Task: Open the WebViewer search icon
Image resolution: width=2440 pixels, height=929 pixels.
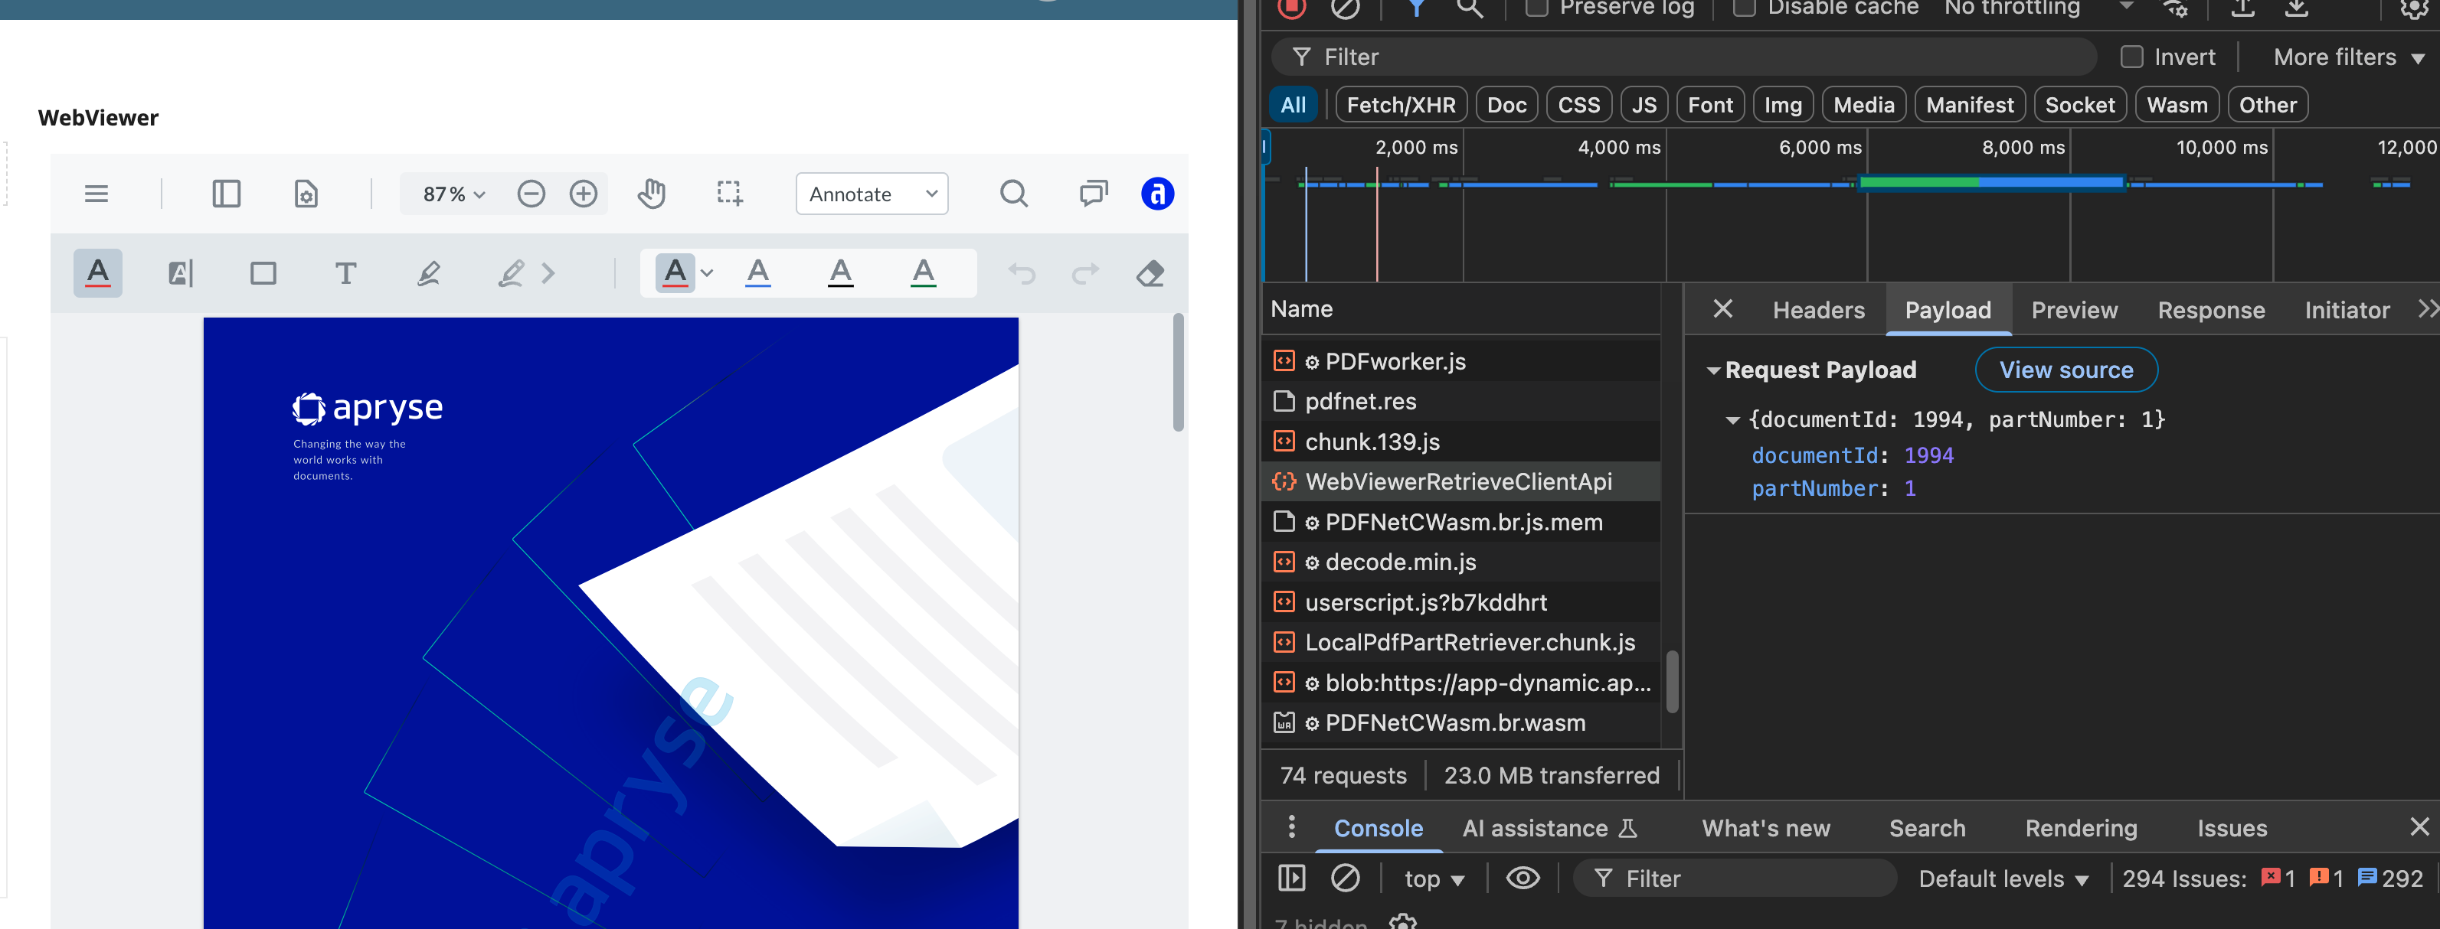Action: 1013,194
